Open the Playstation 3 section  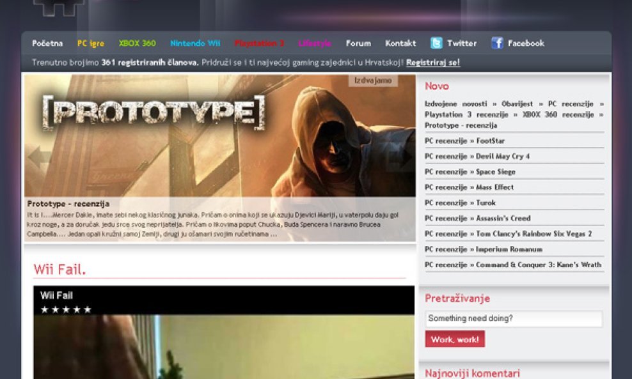[x=259, y=43]
